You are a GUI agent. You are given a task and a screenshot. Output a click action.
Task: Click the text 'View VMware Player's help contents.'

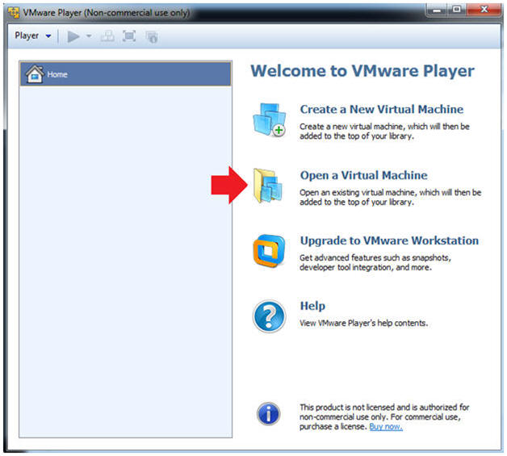click(364, 323)
